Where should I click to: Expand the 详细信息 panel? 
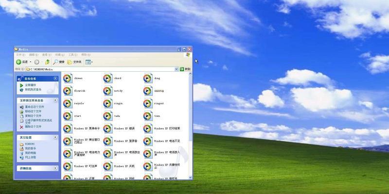click(x=55, y=168)
